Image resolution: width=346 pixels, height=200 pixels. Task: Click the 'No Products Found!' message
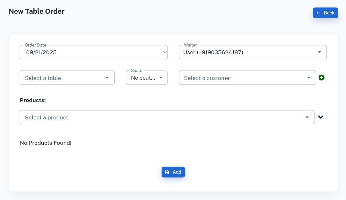coord(46,143)
